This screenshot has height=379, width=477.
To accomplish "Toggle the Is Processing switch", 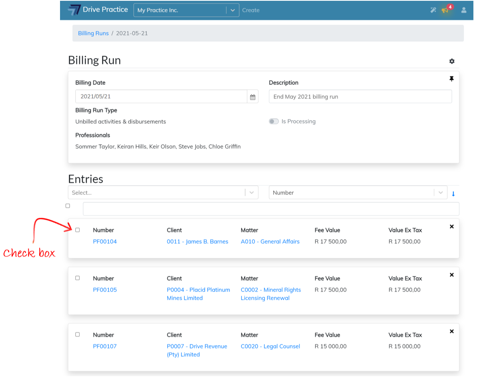I will [x=274, y=122].
